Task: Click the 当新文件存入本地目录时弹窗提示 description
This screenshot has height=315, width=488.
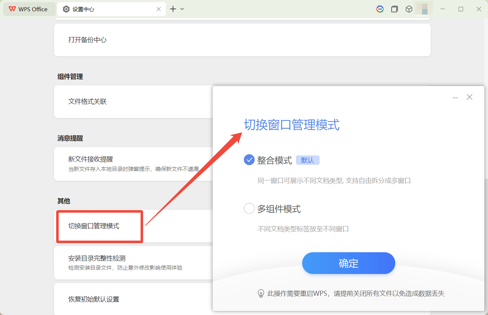Action: (133, 169)
